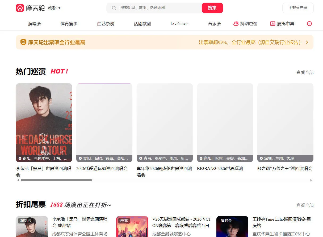Click the banner shield icon
323x237 pixels.
pyautogui.click(x=23, y=42)
